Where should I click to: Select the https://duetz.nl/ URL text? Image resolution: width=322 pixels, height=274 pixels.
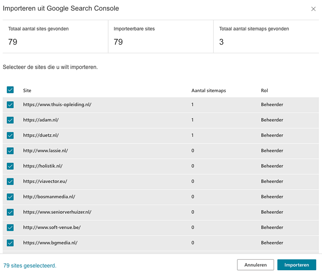pos(41,135)
